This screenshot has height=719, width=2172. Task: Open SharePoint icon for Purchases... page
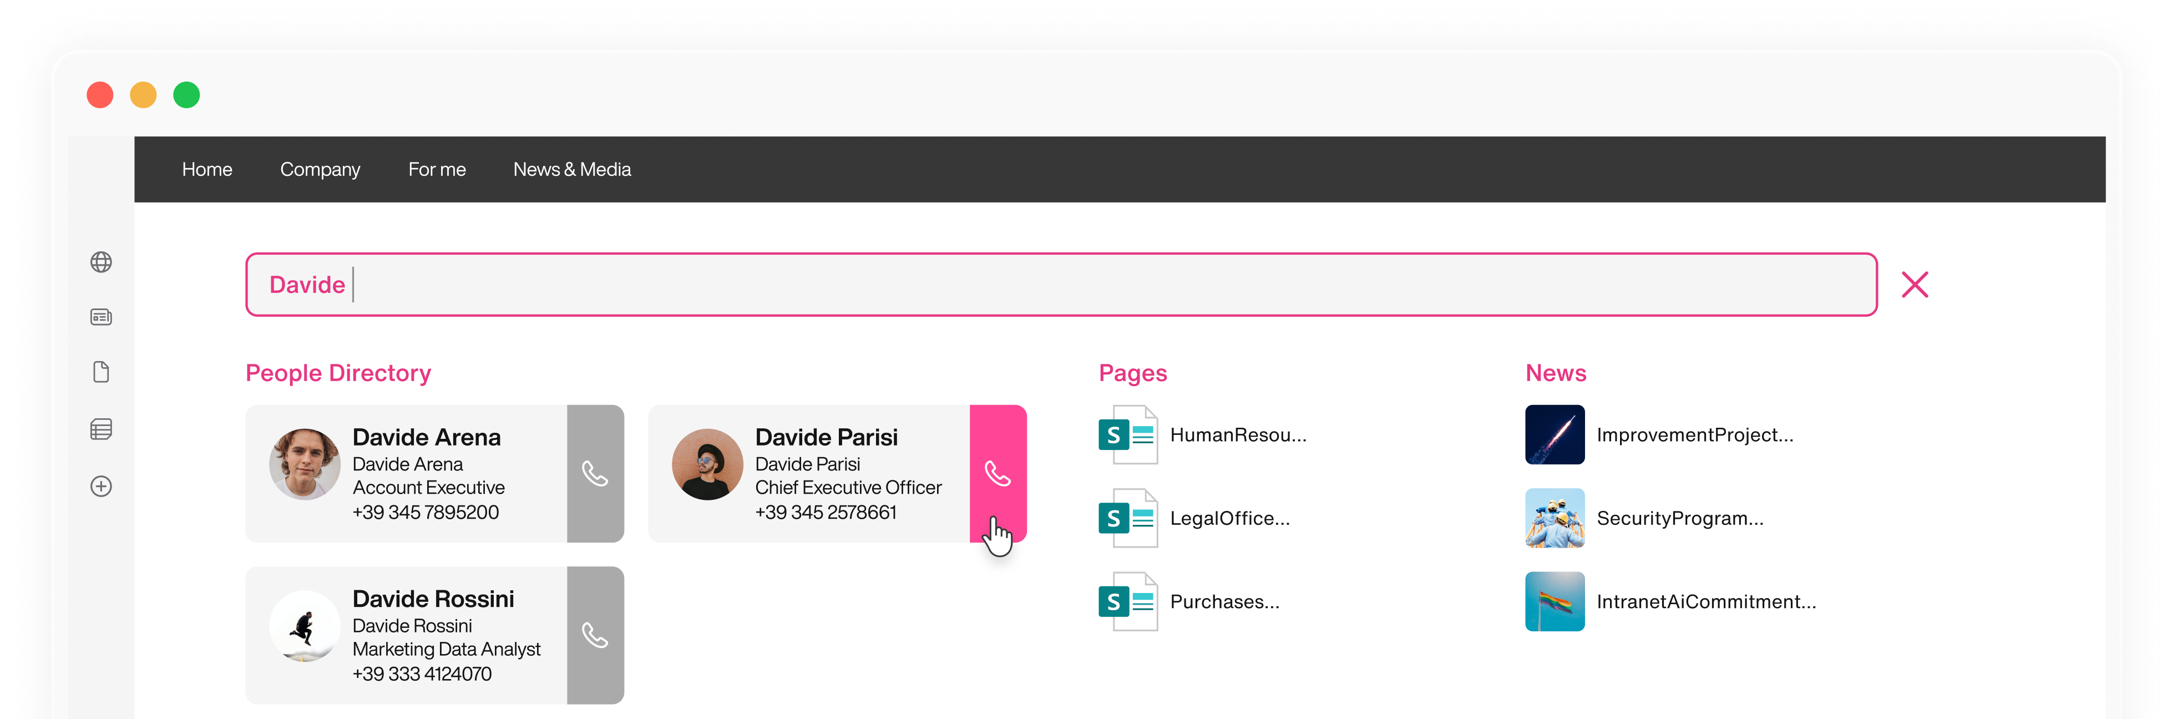[1128, 602]
